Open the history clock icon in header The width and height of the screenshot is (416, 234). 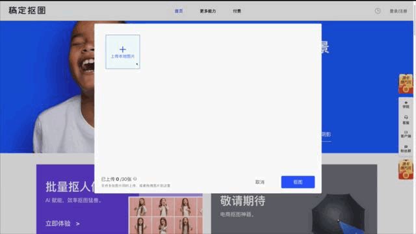tap(378, 11)
